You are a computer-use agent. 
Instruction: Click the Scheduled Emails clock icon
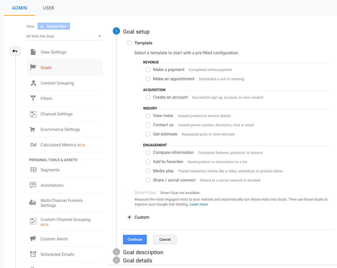[x=33, y=254]
